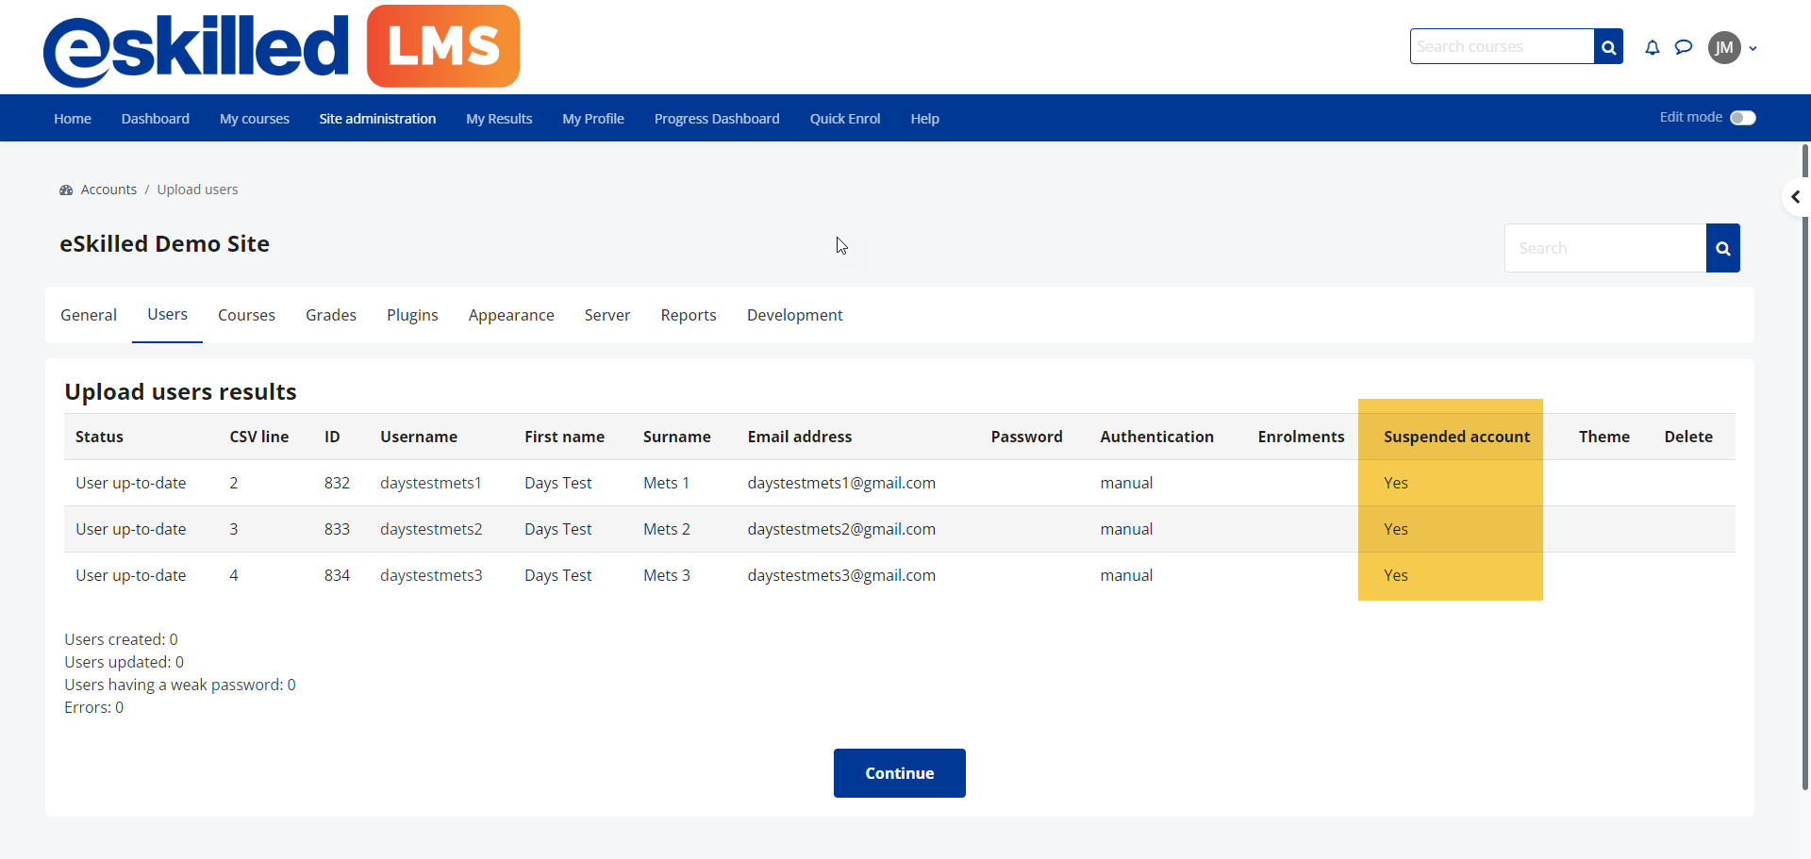
Task: Click email daystestmets3@gmail.com
Action: (841, 575)
